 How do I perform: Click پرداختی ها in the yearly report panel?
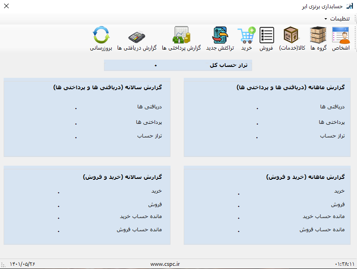click(149, 122)
